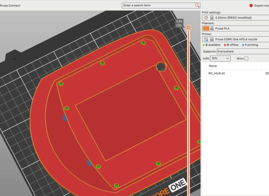Click the lock icon beside 0.20mm SPEED

click(212, 17)
